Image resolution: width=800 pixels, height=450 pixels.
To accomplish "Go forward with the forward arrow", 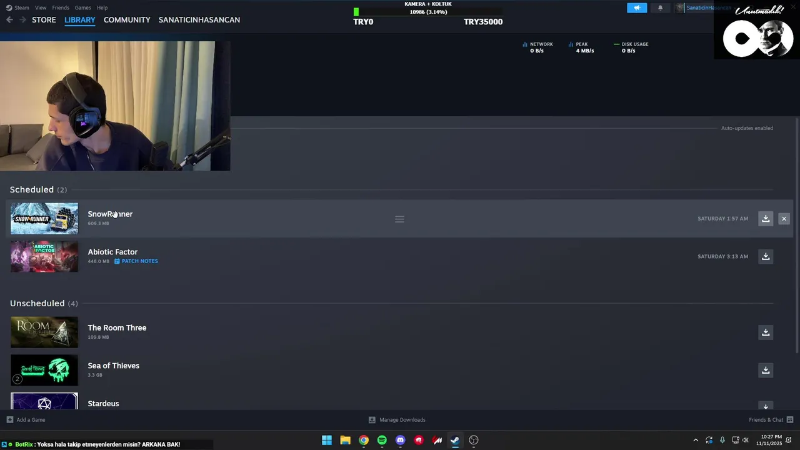I will (22, 20).
